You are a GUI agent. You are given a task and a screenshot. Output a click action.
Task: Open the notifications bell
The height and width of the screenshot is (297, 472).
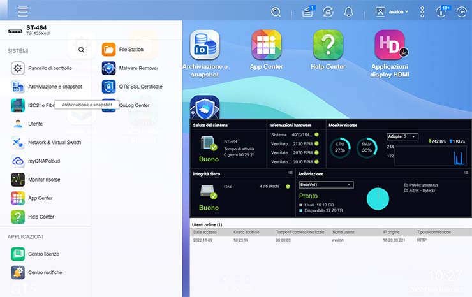[x=348, y=11]
